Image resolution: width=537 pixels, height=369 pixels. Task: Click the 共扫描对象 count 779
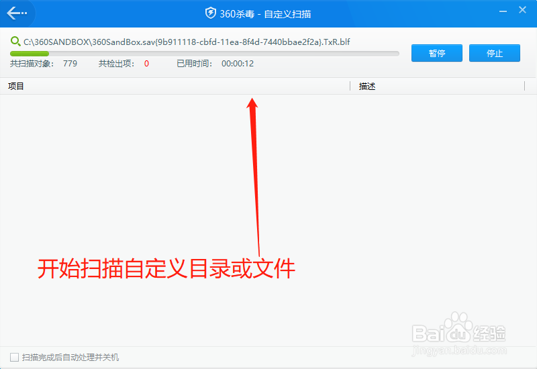[x=70, y=64]
